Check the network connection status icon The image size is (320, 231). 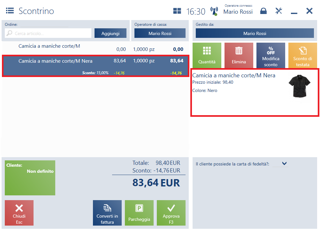(214, 11)
